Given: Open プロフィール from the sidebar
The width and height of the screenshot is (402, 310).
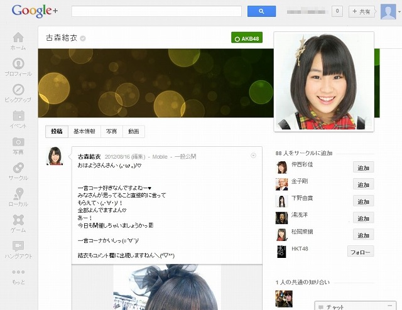Looking at the screenshot, I should [x=18, y=67].
